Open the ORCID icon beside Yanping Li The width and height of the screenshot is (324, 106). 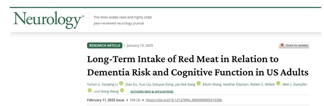click(x=121, y=83)
